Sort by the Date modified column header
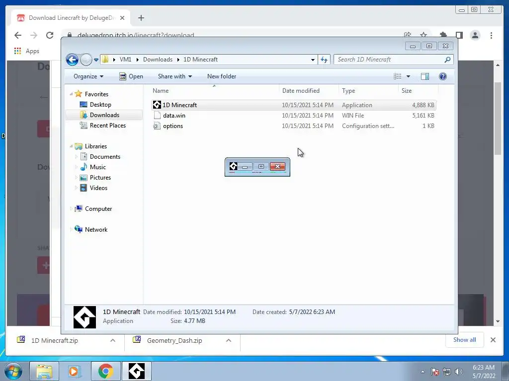This screenshot has width=509, height=381. tap(309, 91)
